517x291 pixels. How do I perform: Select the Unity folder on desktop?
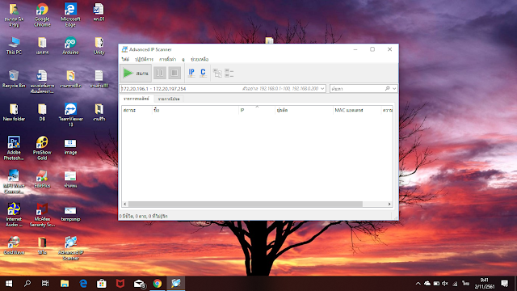point(99,45)
